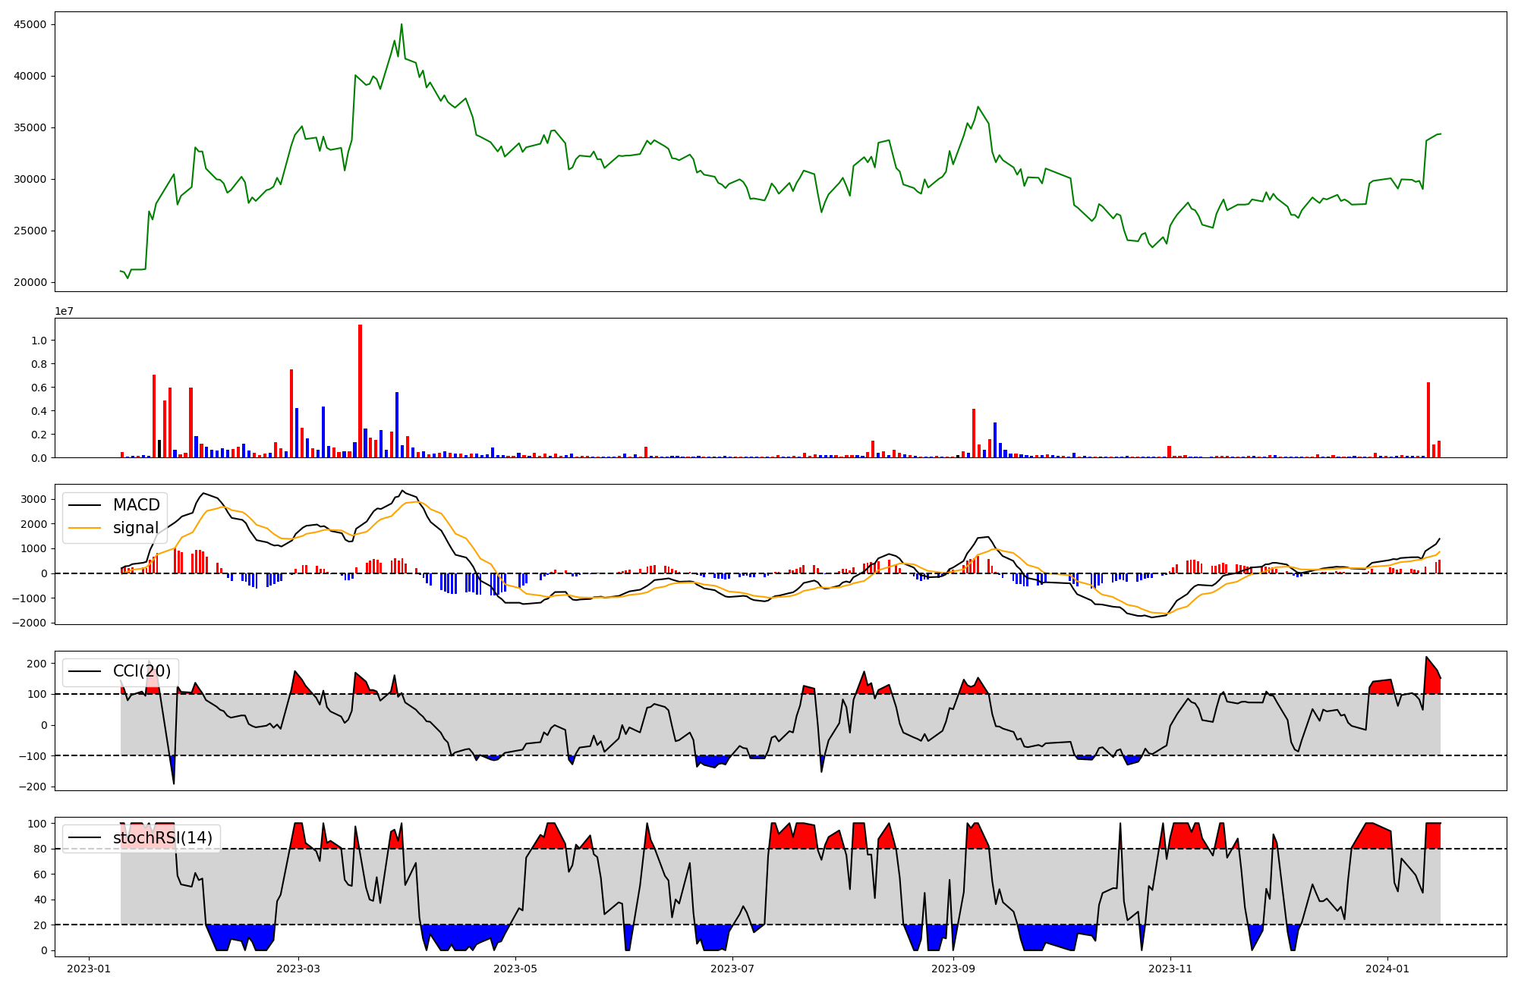1518x986 pixels.
Task: Click the 2023-09 x-axis date label
Action: pyautogui.click(x=953, y=968)
